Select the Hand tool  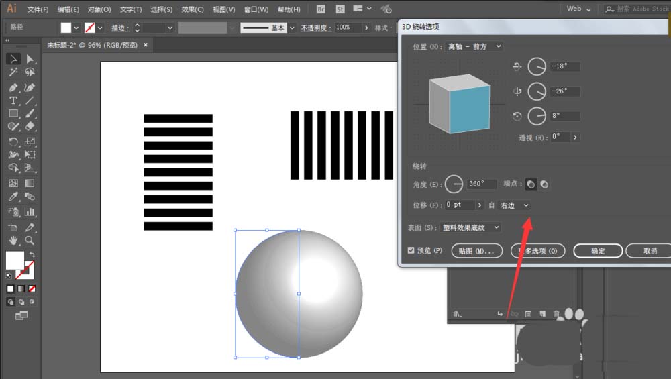13,239
